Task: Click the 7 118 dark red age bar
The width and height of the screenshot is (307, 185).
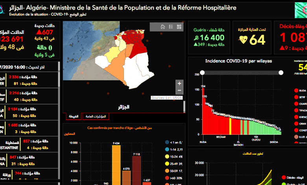Action: (137, 170)
